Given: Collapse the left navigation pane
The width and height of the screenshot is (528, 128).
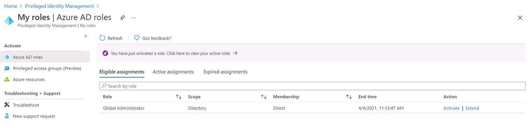Looking at the screenshot, I should [x=86, y=36].
